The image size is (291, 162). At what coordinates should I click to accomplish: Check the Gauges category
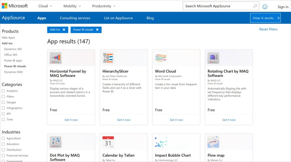coord(3,102)
